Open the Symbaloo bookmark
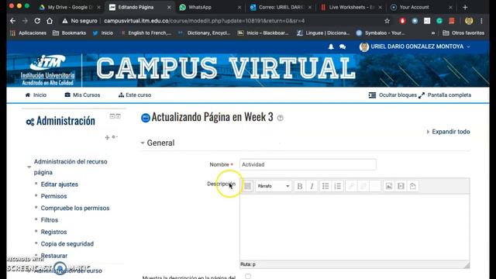This screenshot has width=496, height=279. (381, 33)
